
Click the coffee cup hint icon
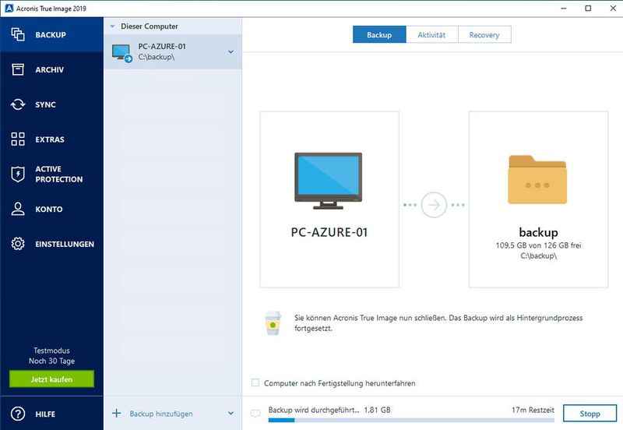273,323
